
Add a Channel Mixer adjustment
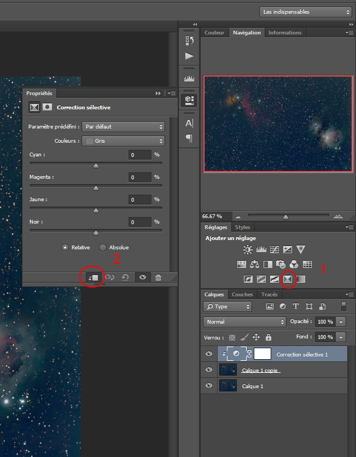[x=294, y=265]
